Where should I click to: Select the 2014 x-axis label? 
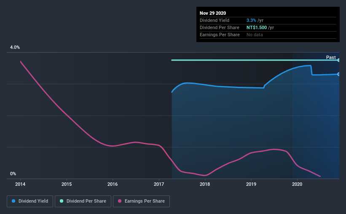tap(20, 184)
